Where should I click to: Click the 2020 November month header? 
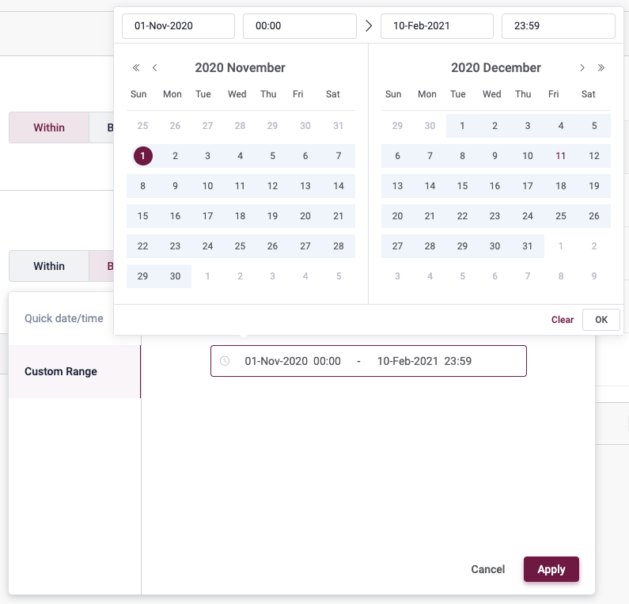[240, 67]
